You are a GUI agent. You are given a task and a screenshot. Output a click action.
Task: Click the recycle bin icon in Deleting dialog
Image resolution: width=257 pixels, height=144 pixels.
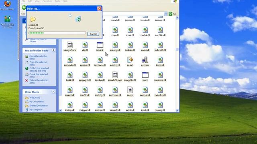(x=78, y=19)
